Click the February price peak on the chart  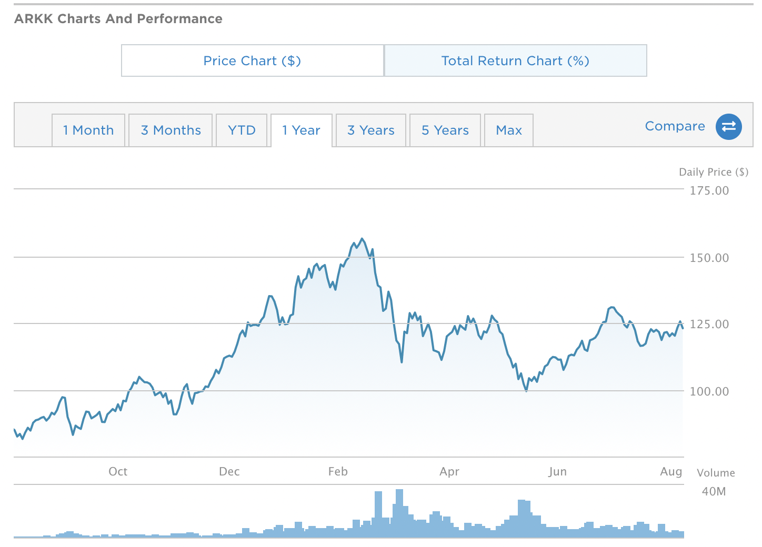pyautogui.click(x=362, y=239)
